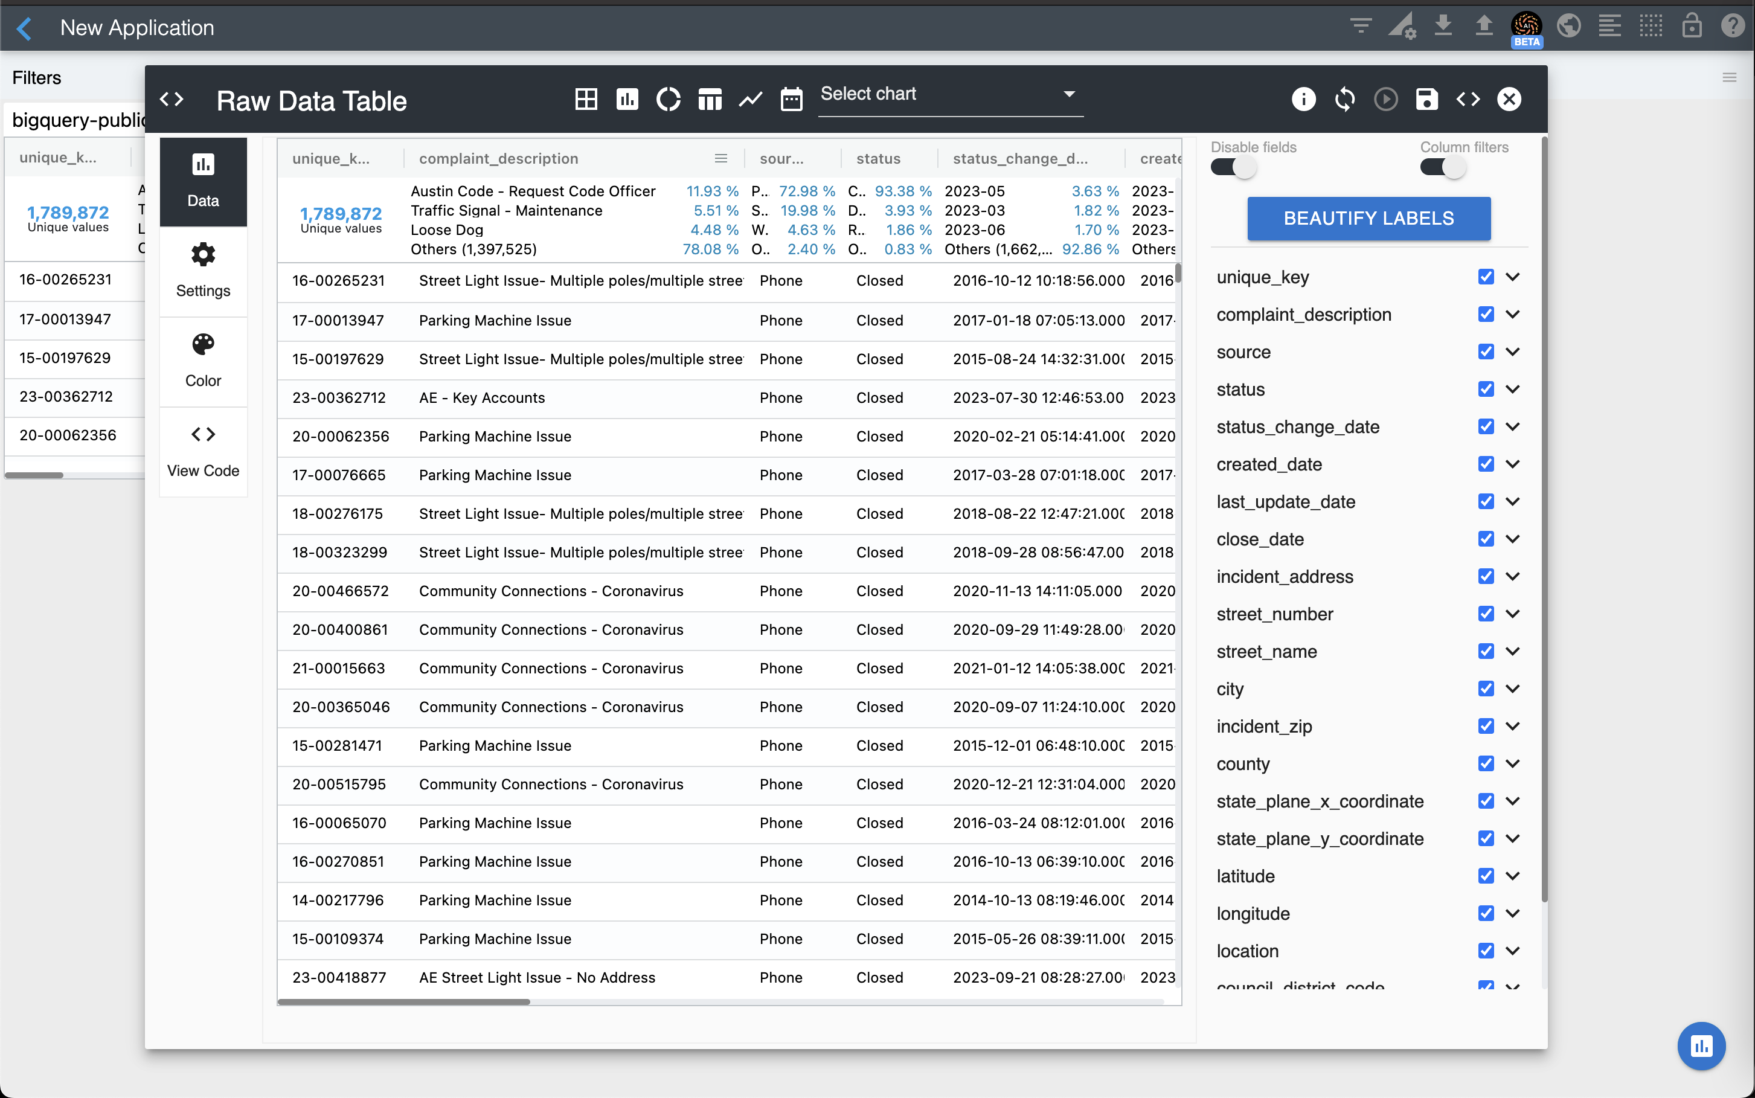Switch to the Settings tab

tap(202, 271)
